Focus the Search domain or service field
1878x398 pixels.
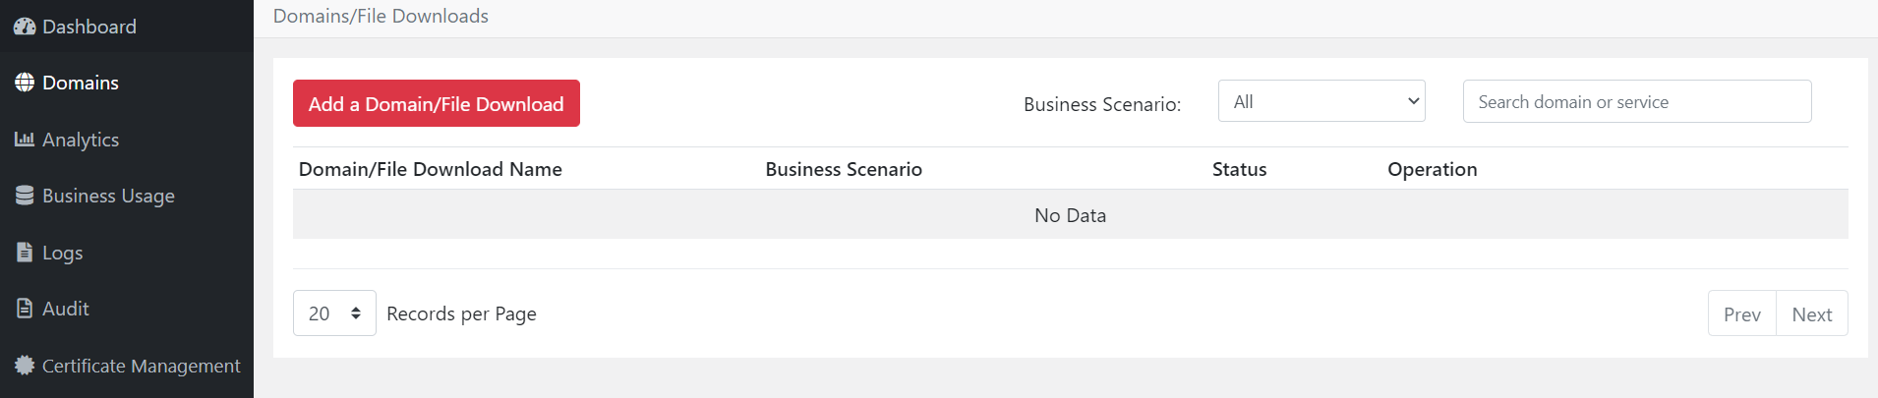1636,102
